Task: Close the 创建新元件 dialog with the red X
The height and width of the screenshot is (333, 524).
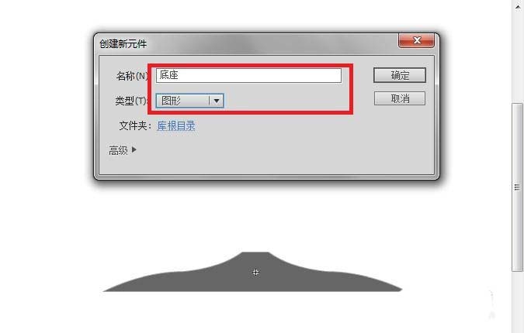Action: (x=416, y=41)
